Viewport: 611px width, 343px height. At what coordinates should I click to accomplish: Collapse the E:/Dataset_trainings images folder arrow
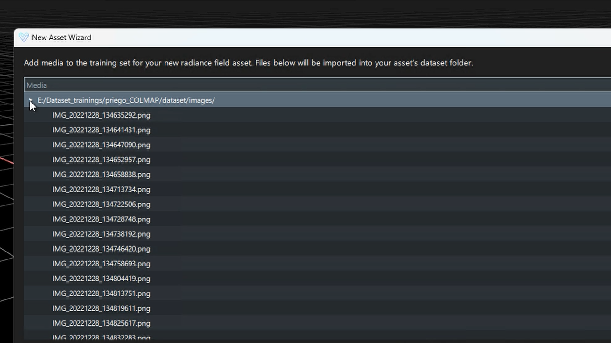coord(31,100)
